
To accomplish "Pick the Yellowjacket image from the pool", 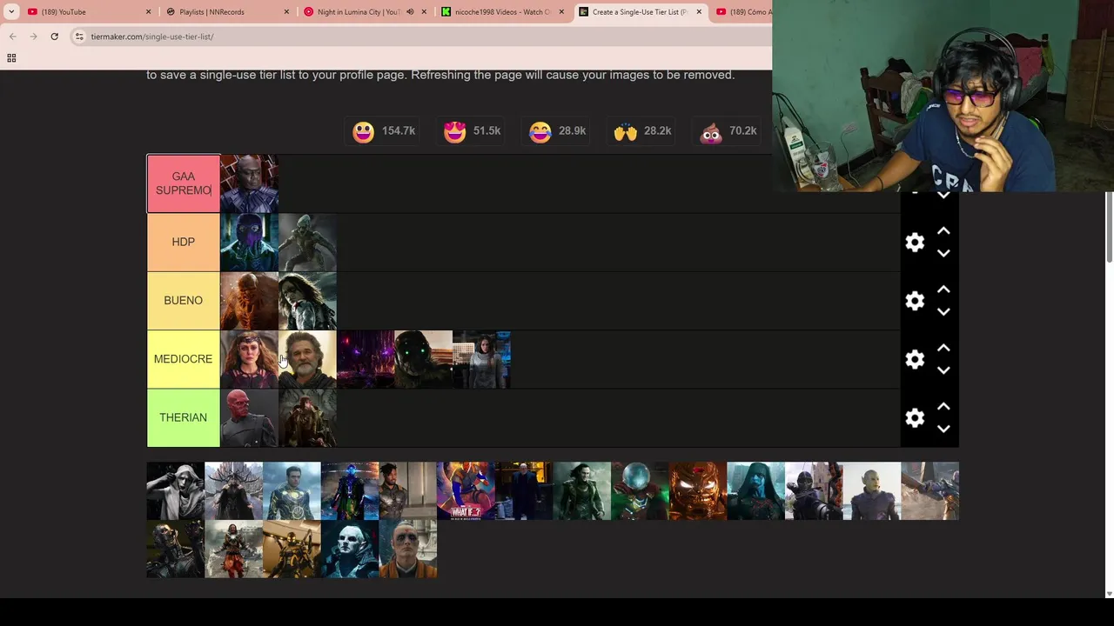I will (292, 549).
